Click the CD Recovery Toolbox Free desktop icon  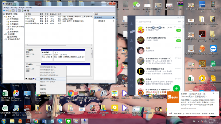tap(16, 96)
